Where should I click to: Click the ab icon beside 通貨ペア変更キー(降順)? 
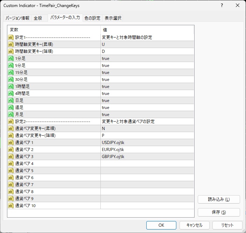(11, 136)
